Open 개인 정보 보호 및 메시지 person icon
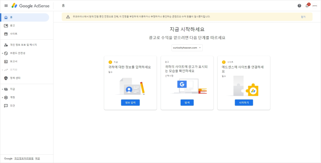The height and width of the screenshot is (163, 321). [6, 45]
